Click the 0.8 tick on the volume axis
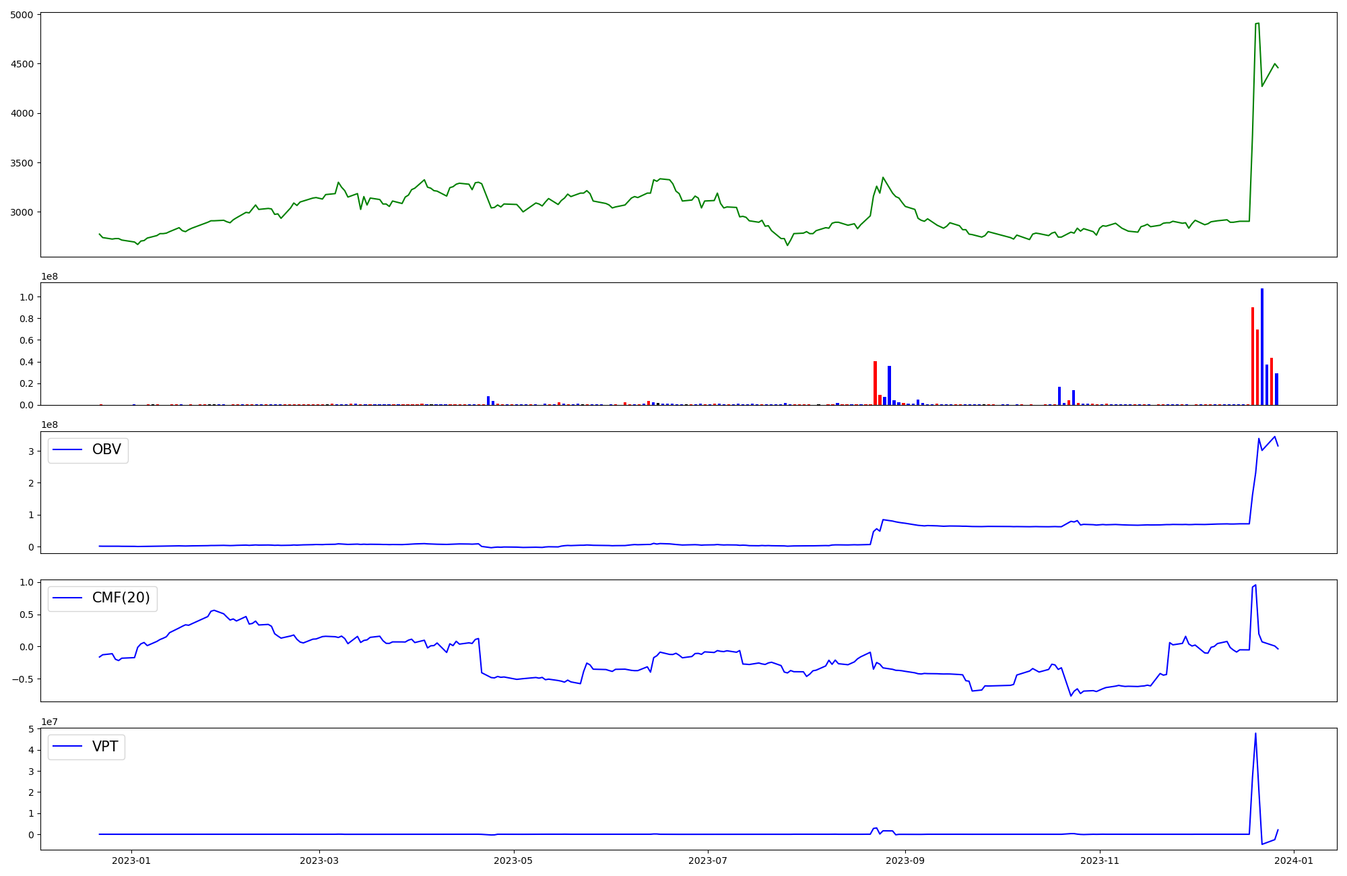 [26, 319]
